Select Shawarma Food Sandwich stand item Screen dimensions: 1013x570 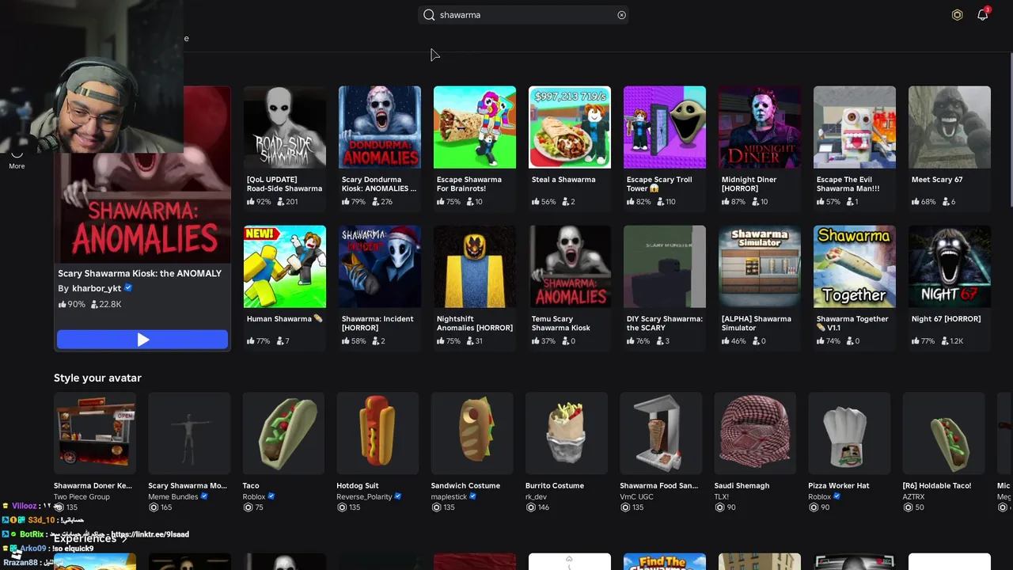coord(661,433)
